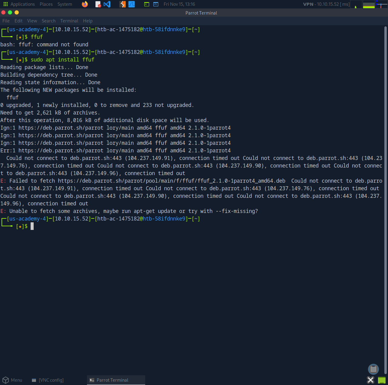This screenshot has height=385, width=388.
Task: Click the green workspace icon at bottom right
Action: point(382,380)
